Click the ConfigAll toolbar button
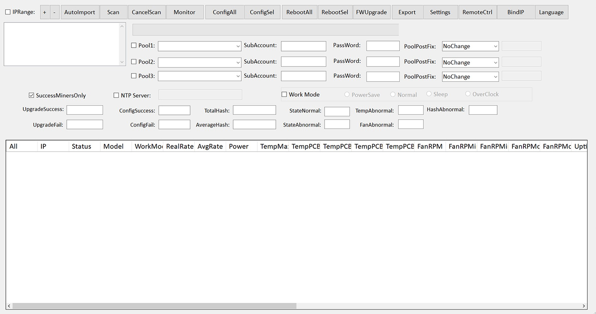Viewport: 596px width, 314px height. pyautogui.click(x=224, y=12)
